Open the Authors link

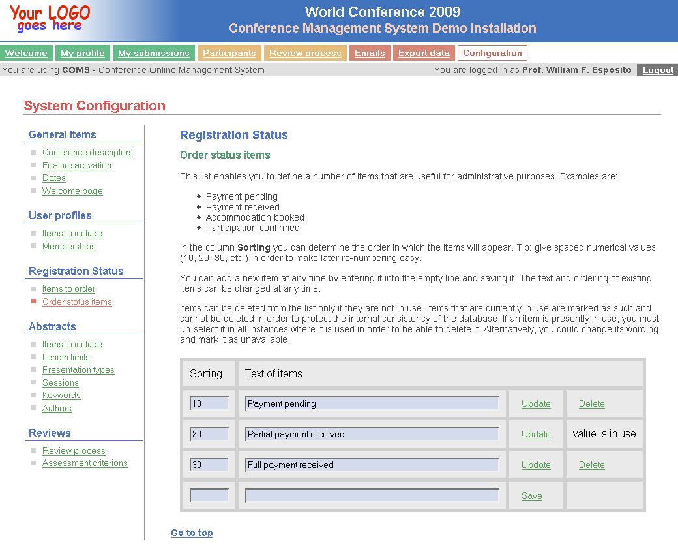pyautogui.click(x=57, y=408)
